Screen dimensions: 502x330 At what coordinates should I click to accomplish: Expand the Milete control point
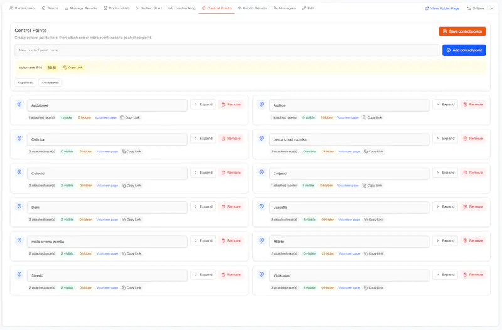(446, 240)
